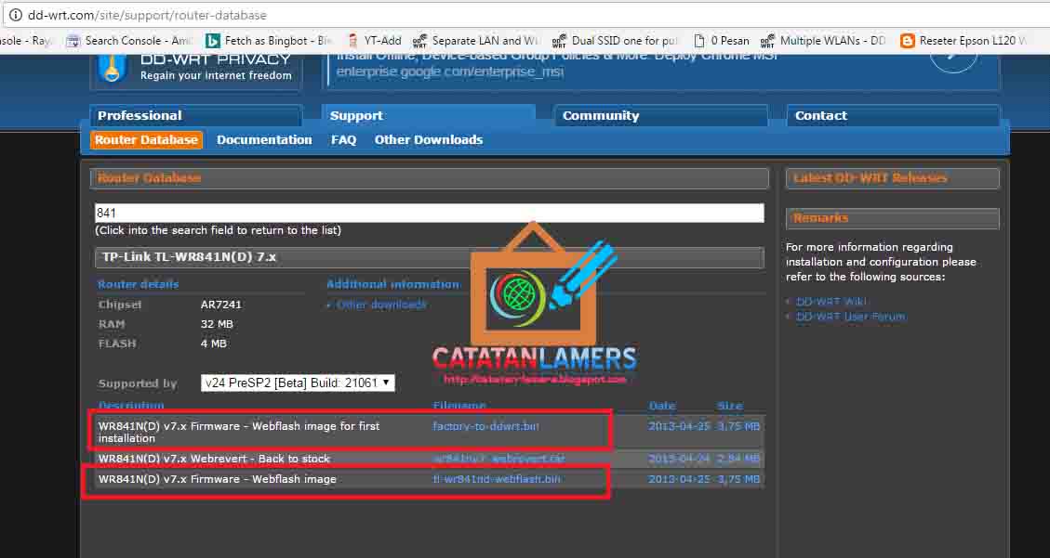Open the Contact tab
The image size is (1050, 558).
894,116
